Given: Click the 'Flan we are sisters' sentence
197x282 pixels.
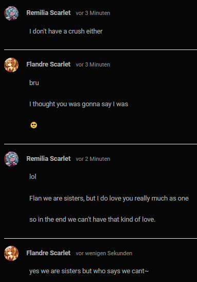Looking at the screenshot, I should coord(109,198).
